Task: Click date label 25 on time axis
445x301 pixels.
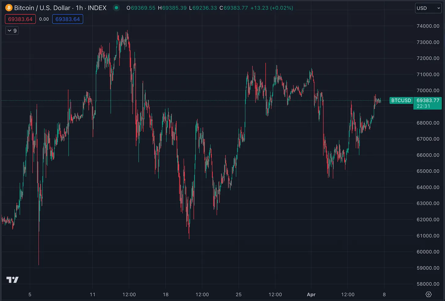Action: point(239,295)
